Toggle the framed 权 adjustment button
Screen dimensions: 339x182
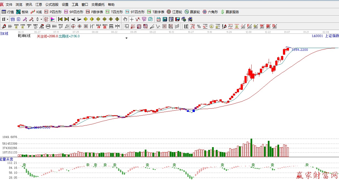(46, 19)
